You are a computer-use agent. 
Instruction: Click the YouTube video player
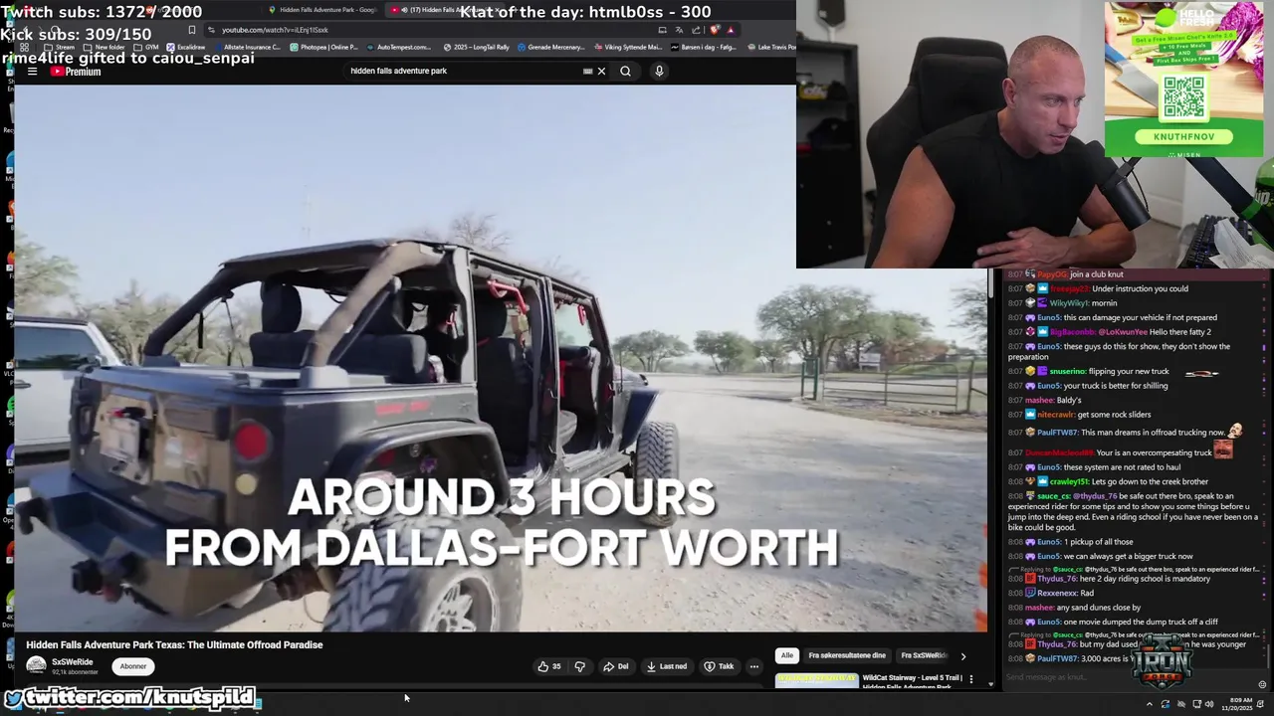[501, 358]
